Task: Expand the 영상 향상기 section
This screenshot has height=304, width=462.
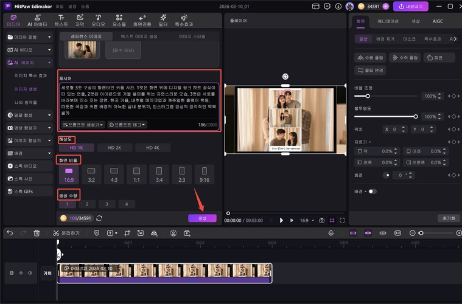Action: (29, 128)
